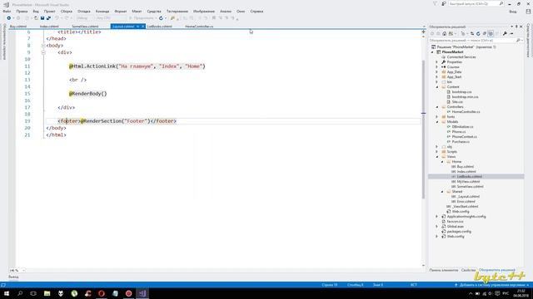This screenshot has height=299, width=533.
Task: Click the red recorder taskbar icon
Action: click(128, 293)
